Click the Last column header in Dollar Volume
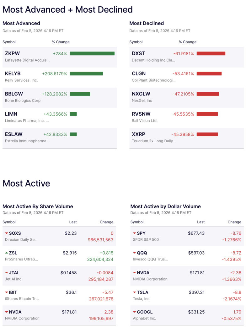251x328 pixels. pyautogui.click(x=201, y=222)
